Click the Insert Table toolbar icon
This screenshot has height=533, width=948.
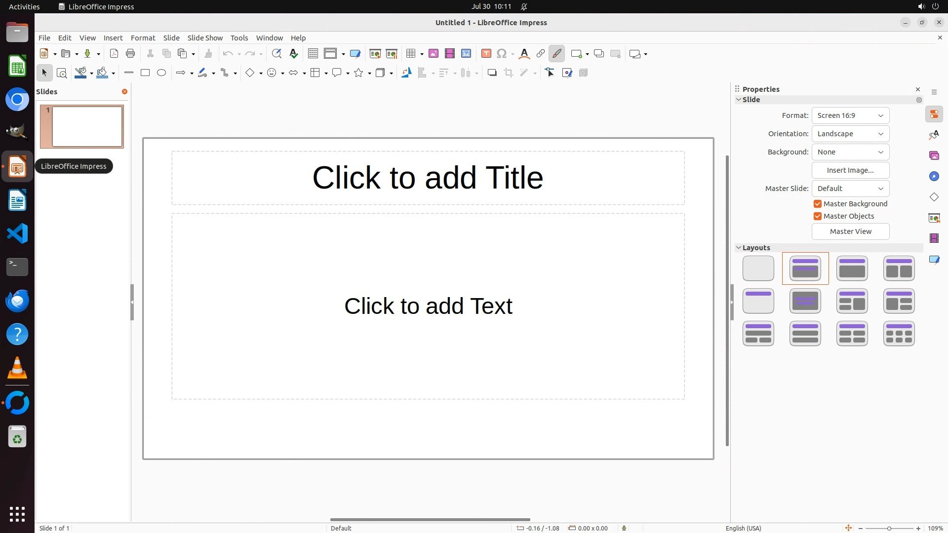point(410,54)
